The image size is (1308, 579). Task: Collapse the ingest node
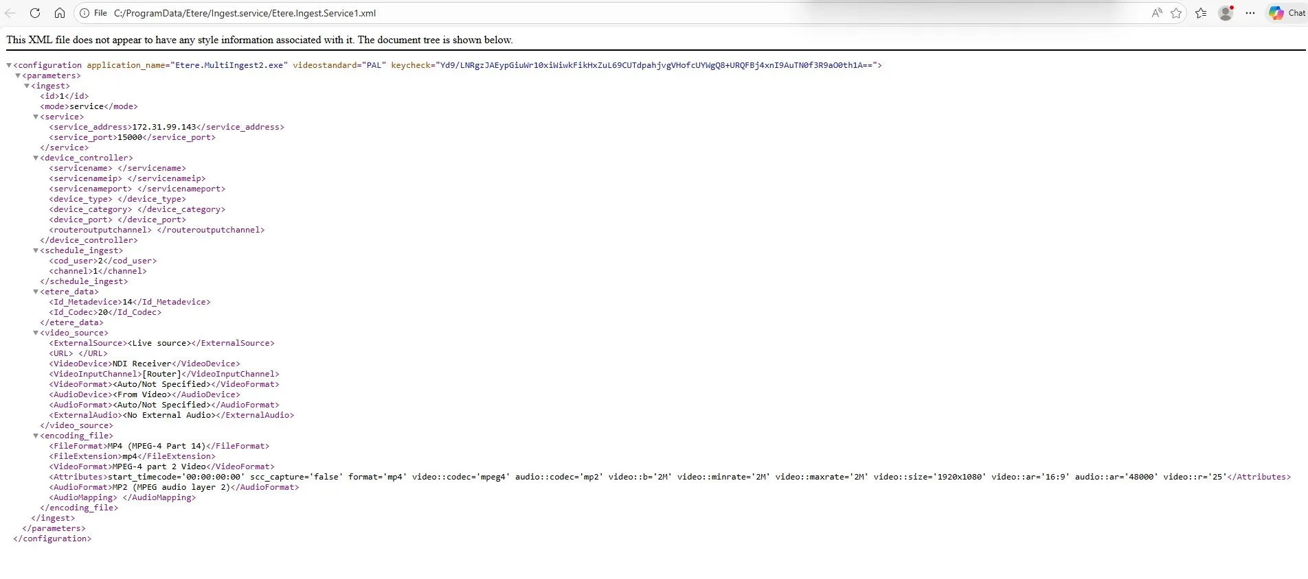(27, 86)
